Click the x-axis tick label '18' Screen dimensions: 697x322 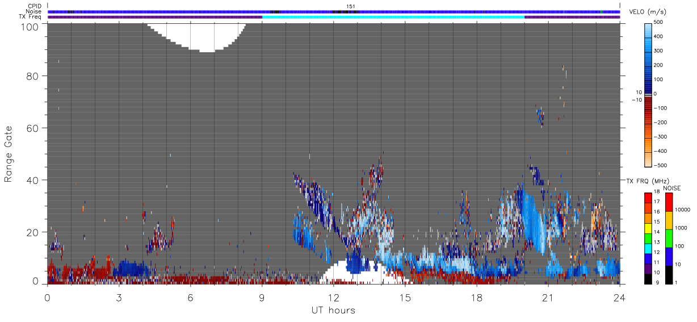(476, 298)
